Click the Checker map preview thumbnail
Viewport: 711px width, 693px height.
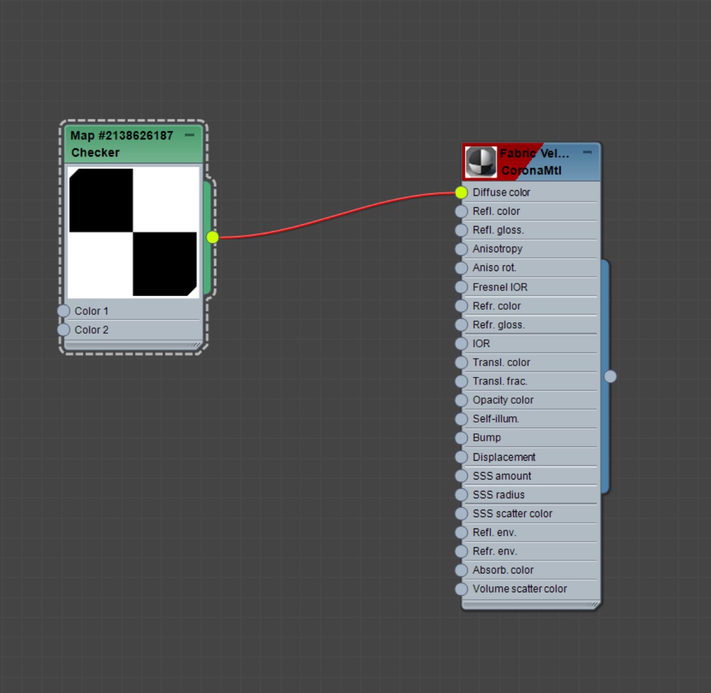133,232
